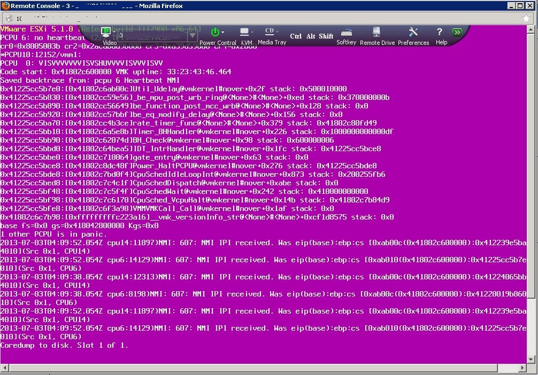Click the '*PCPU10:12152/vmm1:' line
Screen dimensions: 538x375
pos(41,54)
